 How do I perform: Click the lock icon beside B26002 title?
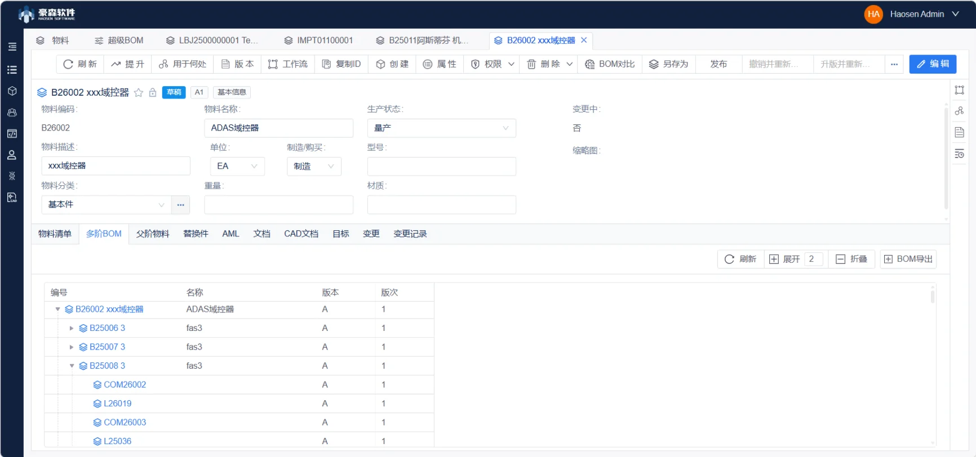pyautogui.click(x=153, y=92)
